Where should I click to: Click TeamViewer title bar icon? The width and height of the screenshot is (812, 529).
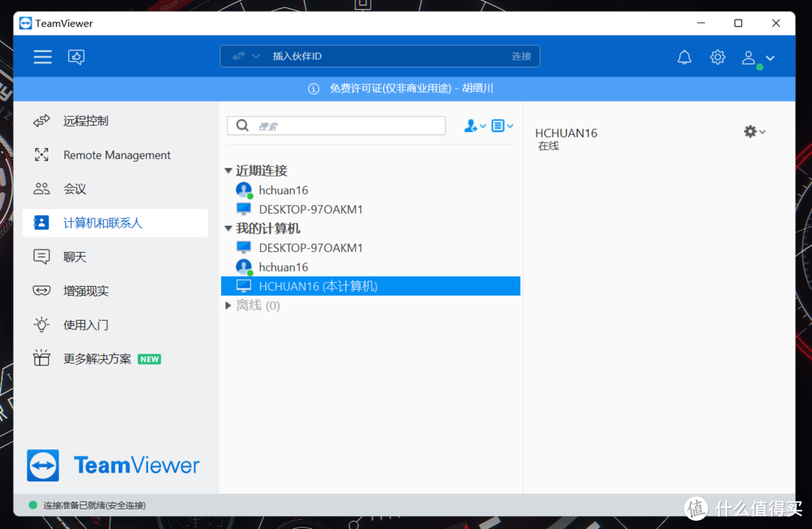click(26, 23)
